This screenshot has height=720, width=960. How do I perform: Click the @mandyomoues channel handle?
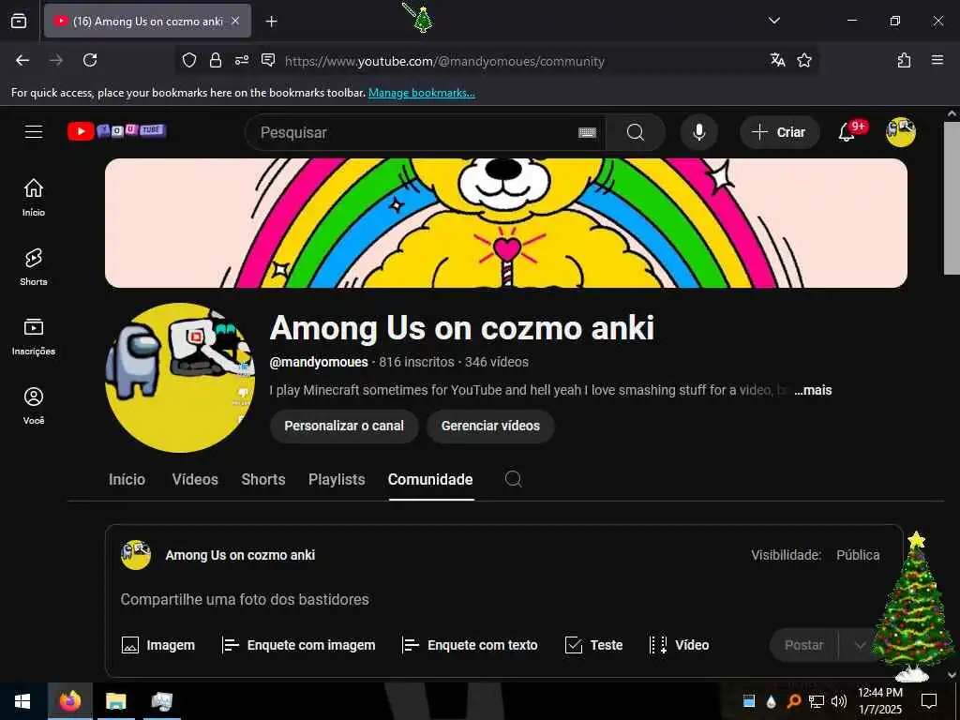pyautogui.click(x=319, y=362)
